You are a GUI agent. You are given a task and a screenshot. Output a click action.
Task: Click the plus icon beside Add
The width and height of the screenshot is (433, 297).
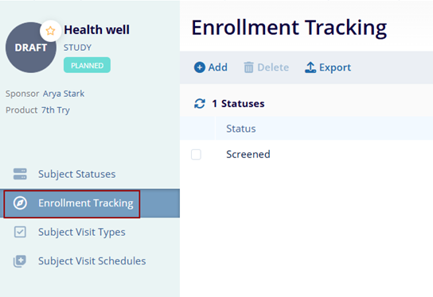tap(199, 67)
